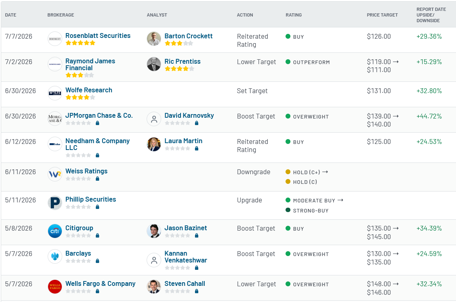
Task: Open analyst Laura Martin's profile link
Action: click(x=183, y=141)
